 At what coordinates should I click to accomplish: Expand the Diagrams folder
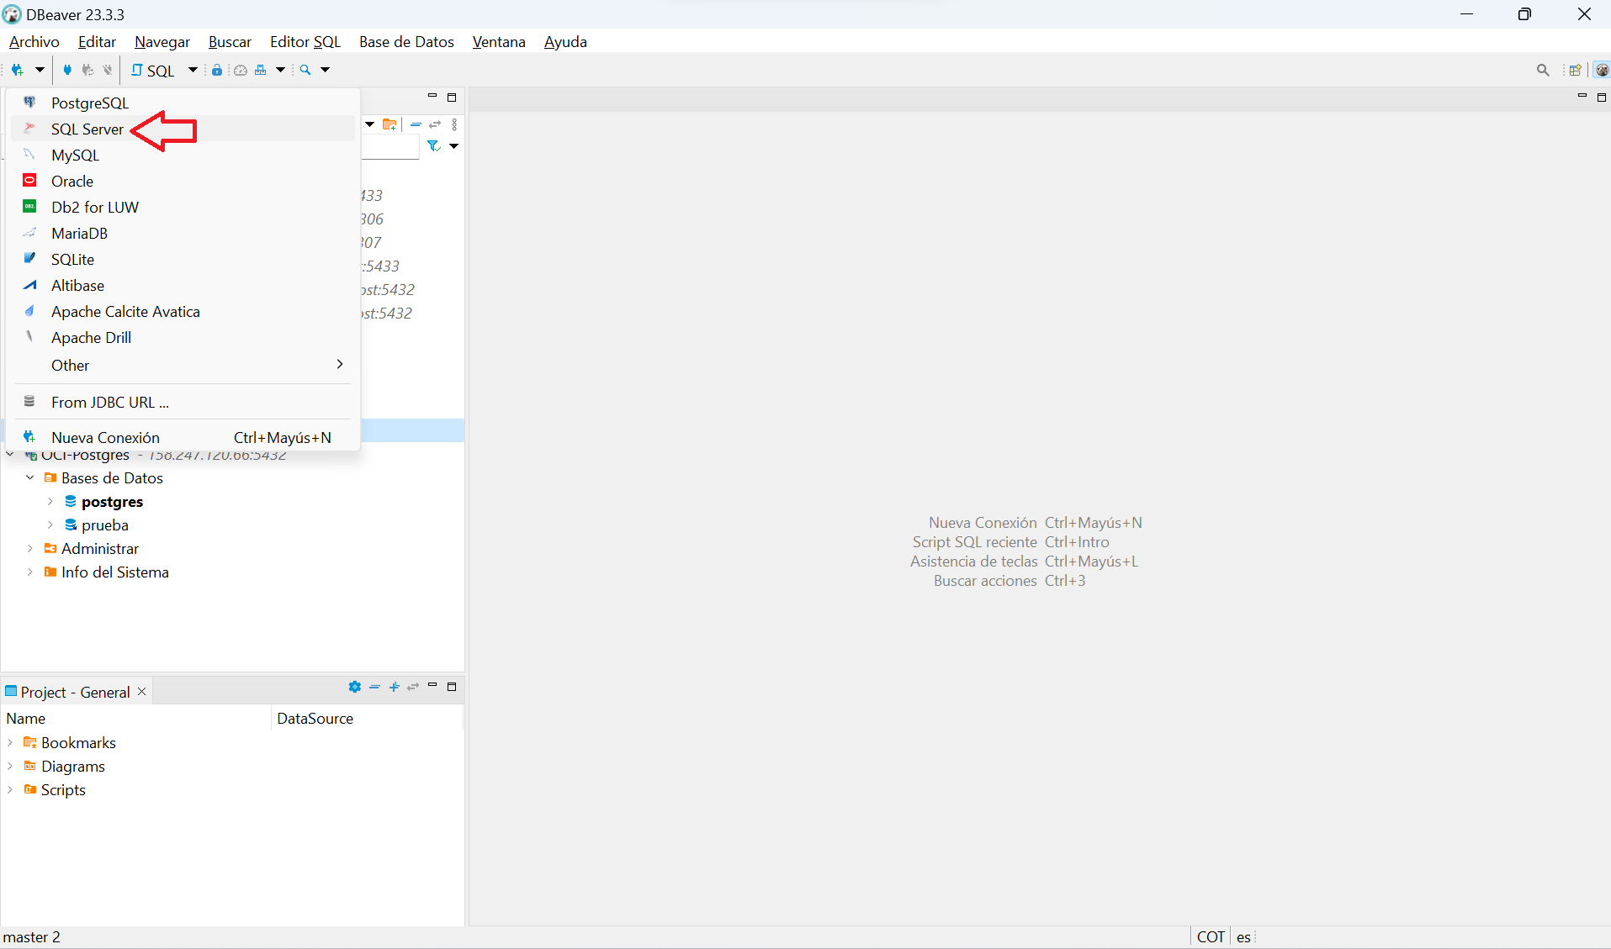click(9, 766)
